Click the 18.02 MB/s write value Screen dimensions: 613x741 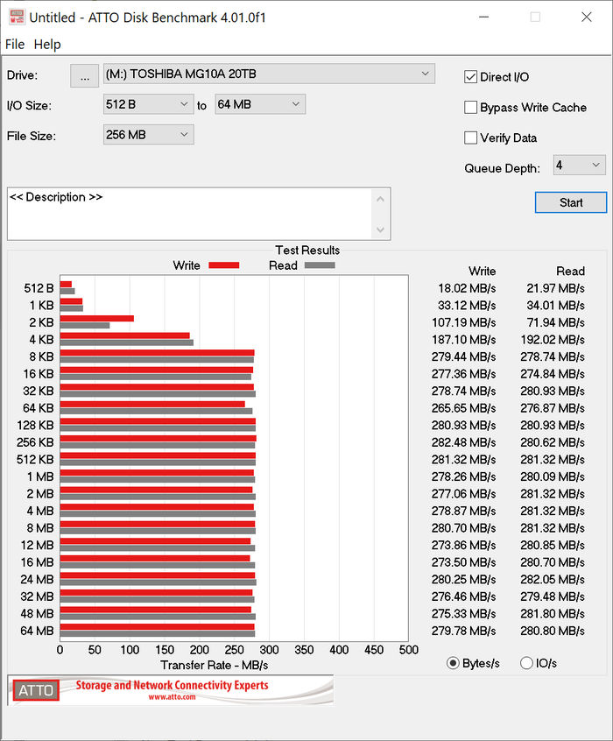[467, 288]
